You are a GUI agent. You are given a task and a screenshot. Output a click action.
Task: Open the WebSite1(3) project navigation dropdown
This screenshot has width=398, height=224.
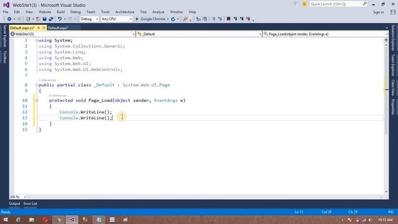[72, 34]
